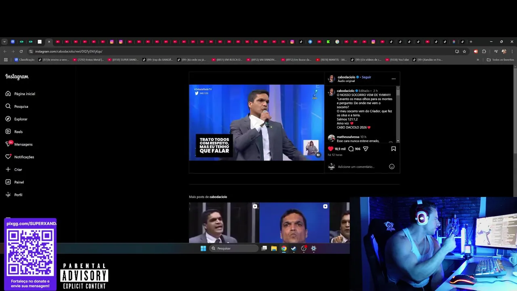Open Perfil in sidebar

pos(13,195)
